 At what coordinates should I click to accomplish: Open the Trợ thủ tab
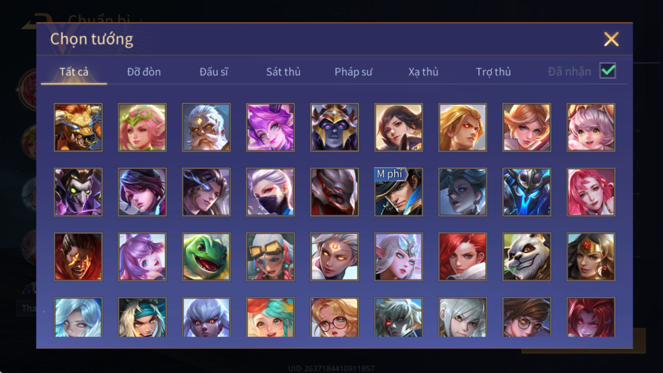tap(493, 72)
